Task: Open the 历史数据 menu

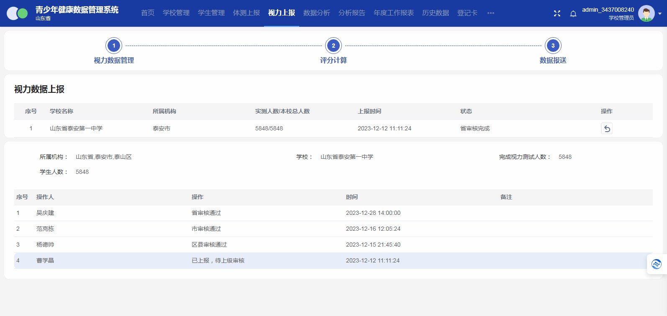Action: pyautogui.click(x=436, y=13)
